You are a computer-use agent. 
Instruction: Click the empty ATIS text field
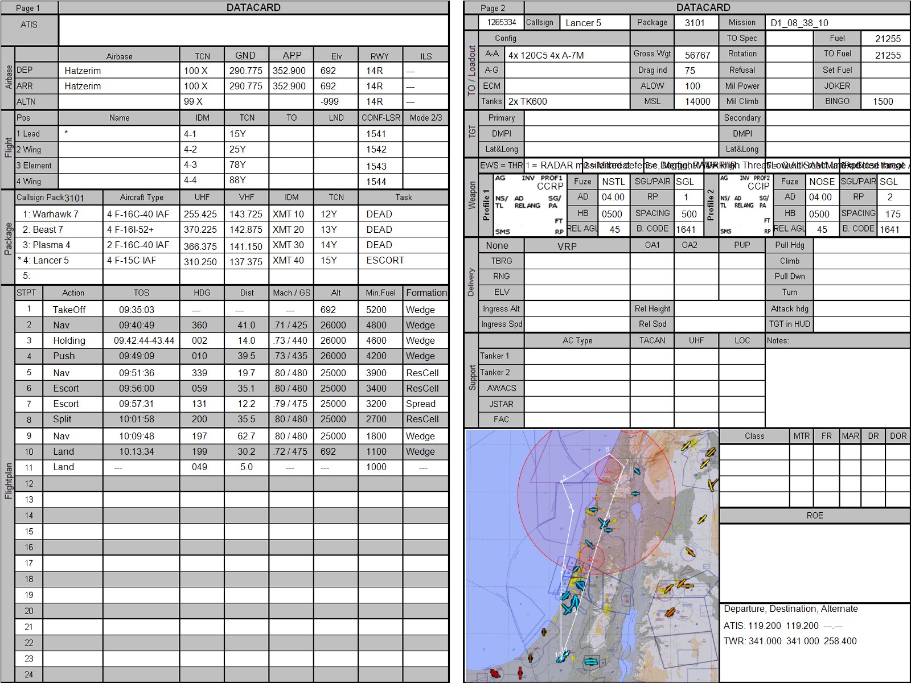point(253,30)
